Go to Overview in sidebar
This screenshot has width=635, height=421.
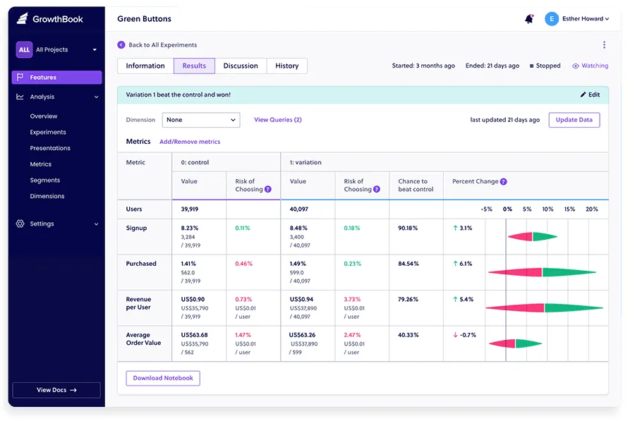click(x=44, y=116)
